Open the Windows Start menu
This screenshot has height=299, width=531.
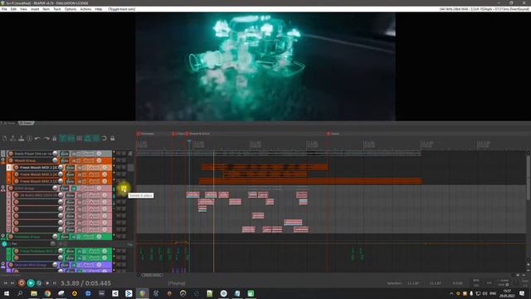coord(6,293)
